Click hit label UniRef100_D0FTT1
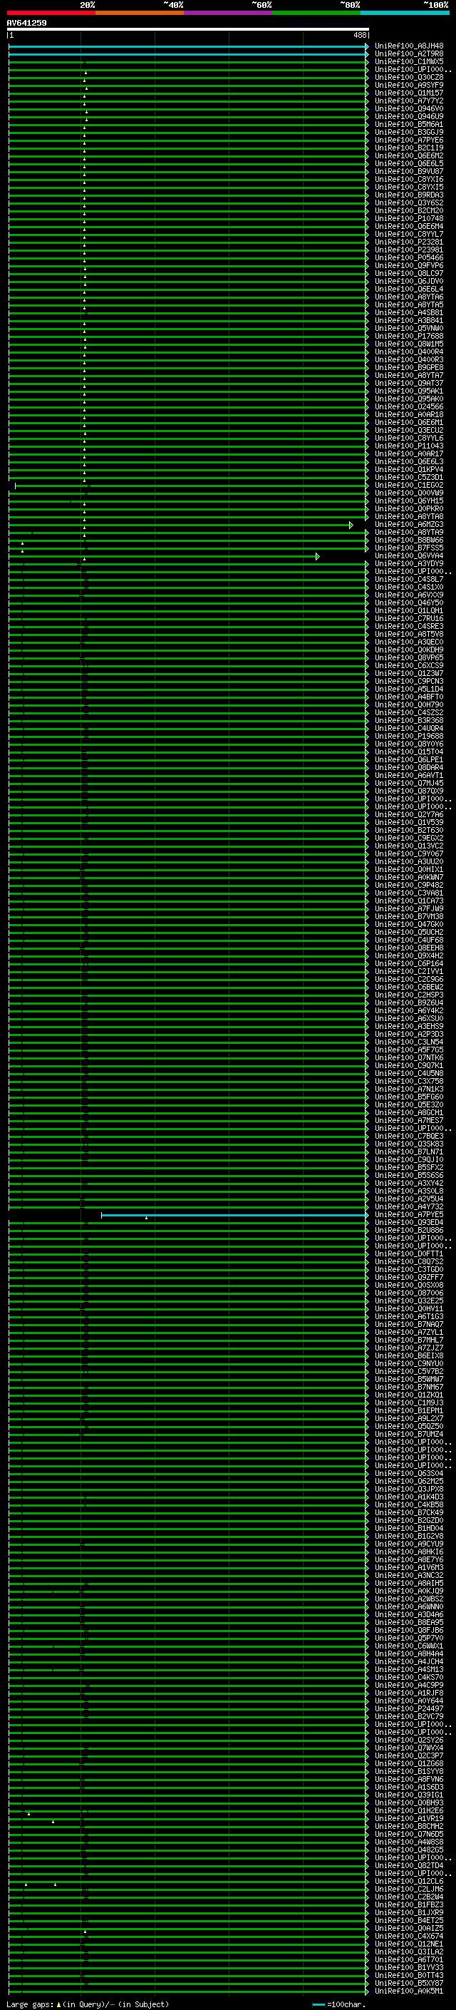Screen dimensions: 456x2010 point(409,1254)
